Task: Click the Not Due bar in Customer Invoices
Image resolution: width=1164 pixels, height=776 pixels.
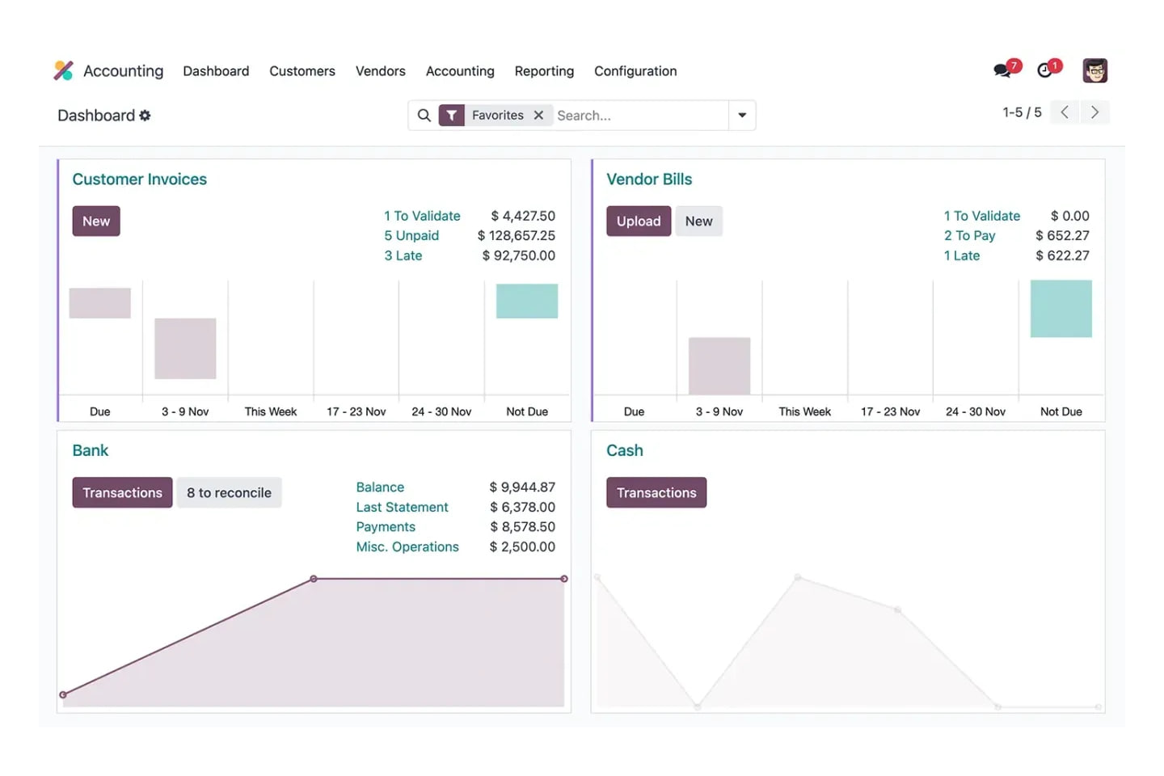Action: coord(527,301)
